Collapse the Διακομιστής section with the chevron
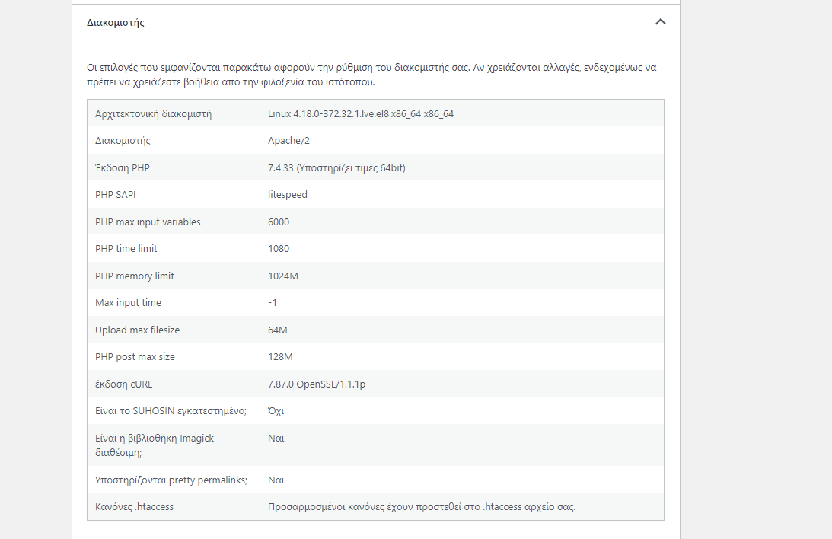Image resolution: width=832 pixels, height=539 pixels. coord(660,22)
